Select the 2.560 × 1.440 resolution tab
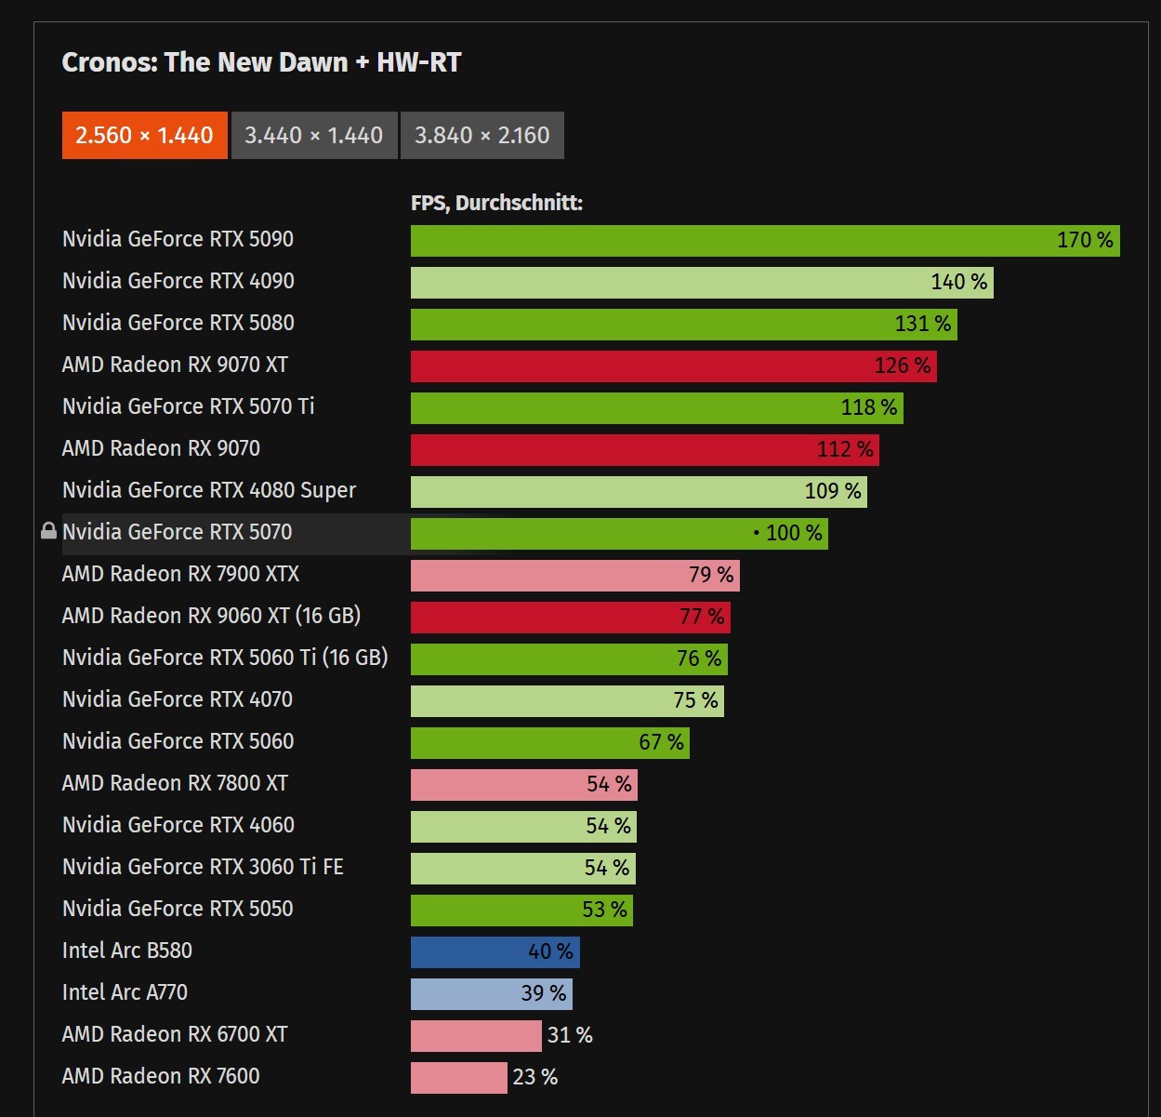The width and height of the screenshot is (1161, 1117). coord(144,135)
